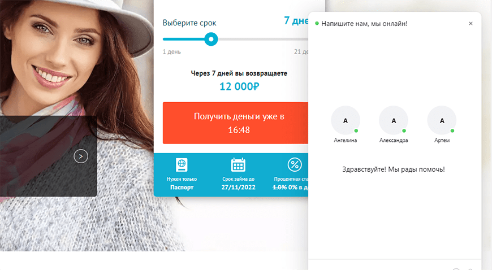This screenshot has width=492, height=270.
Task: Click the orange Получить деньги button
Action: pyautogui.click(x=235, y=123)
